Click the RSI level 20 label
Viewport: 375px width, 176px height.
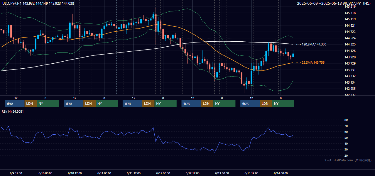(346, 155)
